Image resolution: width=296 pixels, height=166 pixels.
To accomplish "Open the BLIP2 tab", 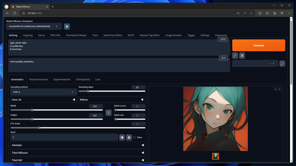I will coord(131,35).
